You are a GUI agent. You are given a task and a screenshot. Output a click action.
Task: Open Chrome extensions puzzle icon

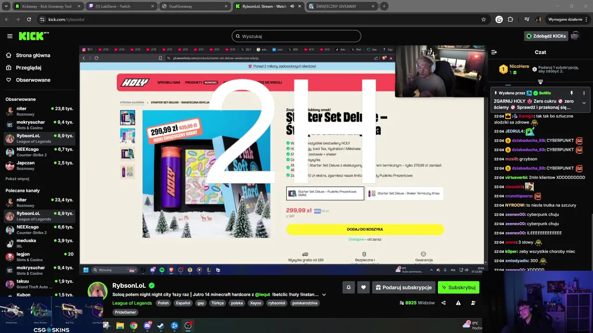511,19
